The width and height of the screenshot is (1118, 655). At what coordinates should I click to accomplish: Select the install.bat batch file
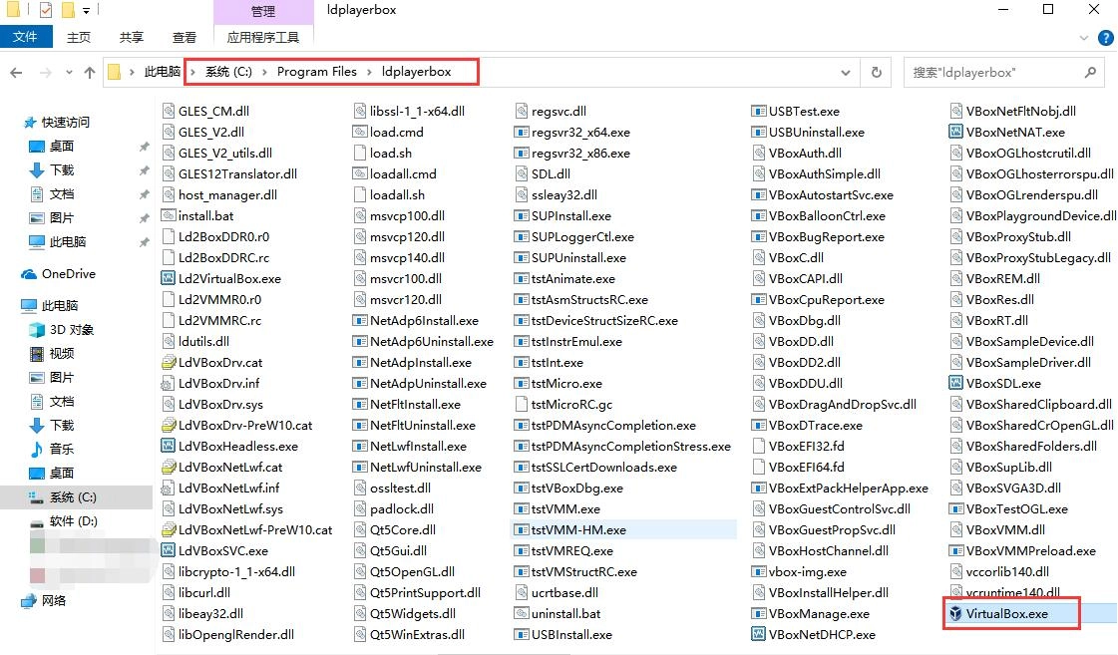pyautogui.click(x=197, y=216)
